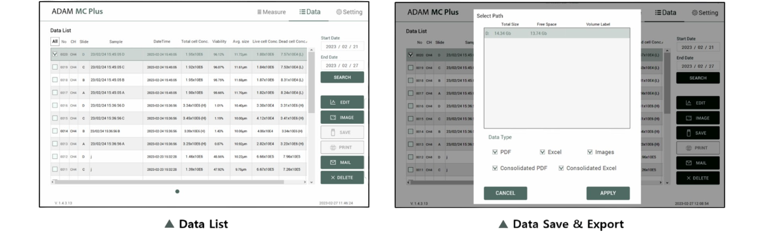Click the Total Size header in Select Path dialog

coord(510,24)
